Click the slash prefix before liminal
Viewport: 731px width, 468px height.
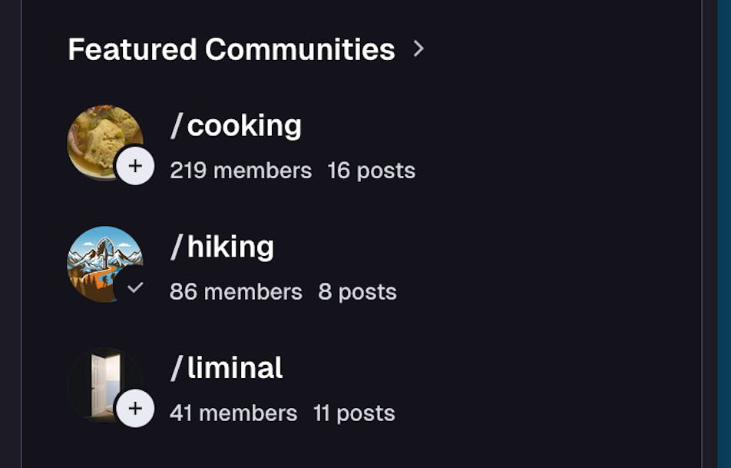pyautogui.click(x=177, y=367)
